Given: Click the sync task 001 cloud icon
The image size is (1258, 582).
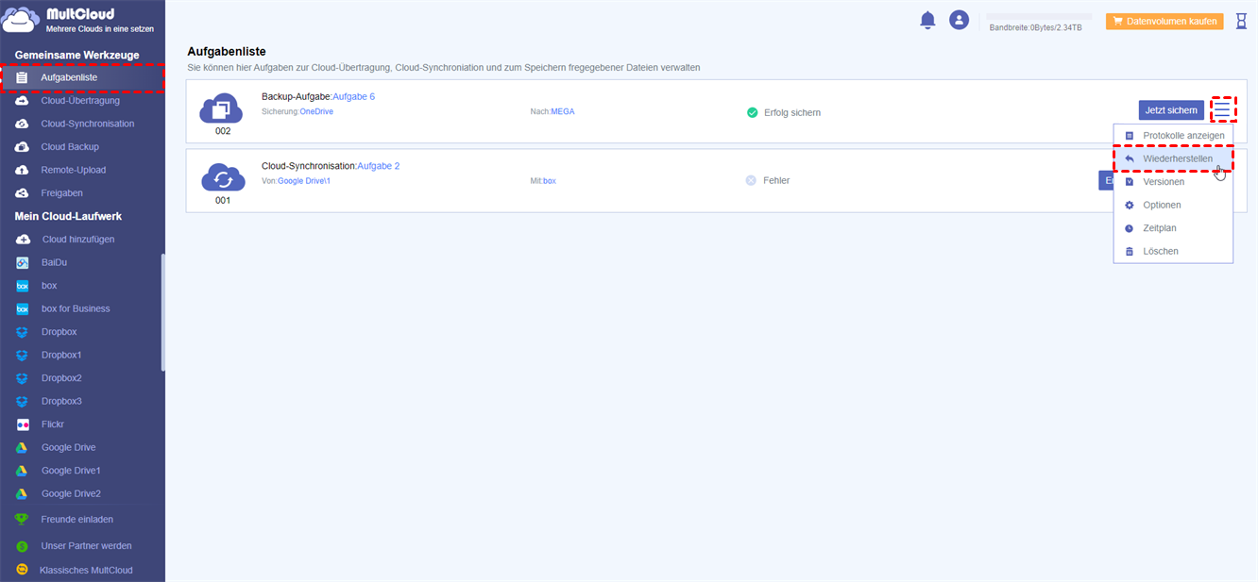Looking at the screenshot, I should tap(223, 177).
